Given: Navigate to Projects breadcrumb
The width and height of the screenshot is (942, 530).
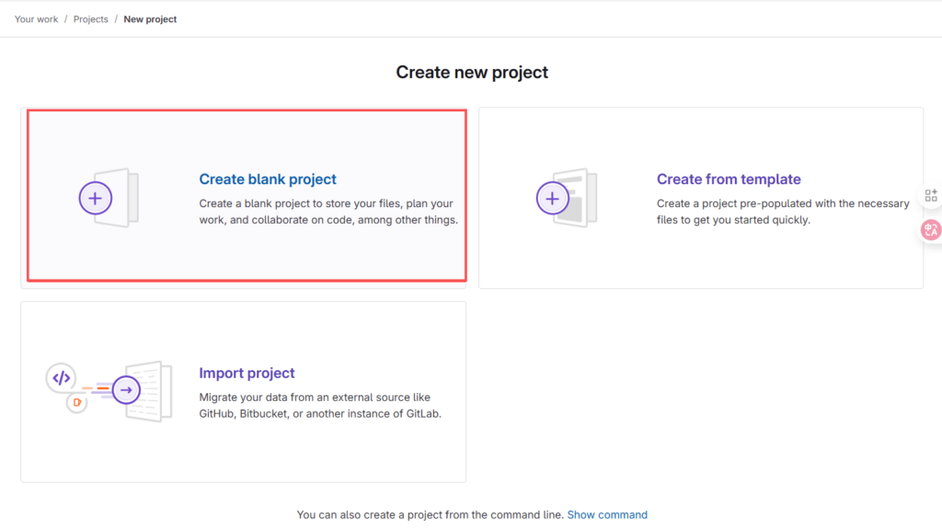Looking at the screenshot, I should 91,19.
